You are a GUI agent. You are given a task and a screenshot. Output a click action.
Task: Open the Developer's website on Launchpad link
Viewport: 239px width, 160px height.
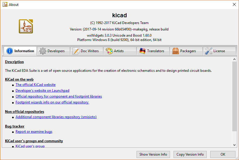[42, 91]
